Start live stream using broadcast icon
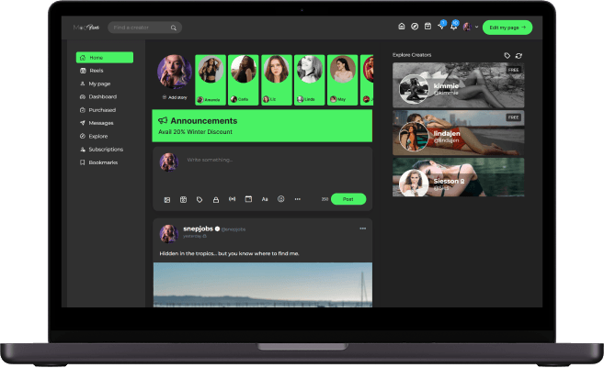Screen dimensions: 604x368 click(232, 199)
